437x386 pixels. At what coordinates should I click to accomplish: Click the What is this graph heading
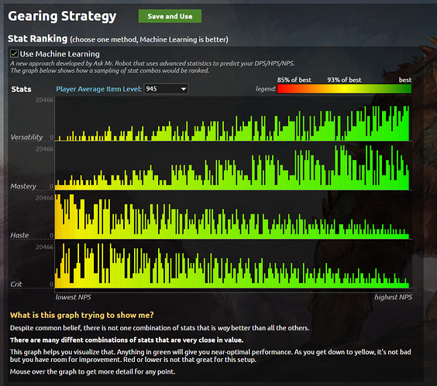[x=82, y=315]
